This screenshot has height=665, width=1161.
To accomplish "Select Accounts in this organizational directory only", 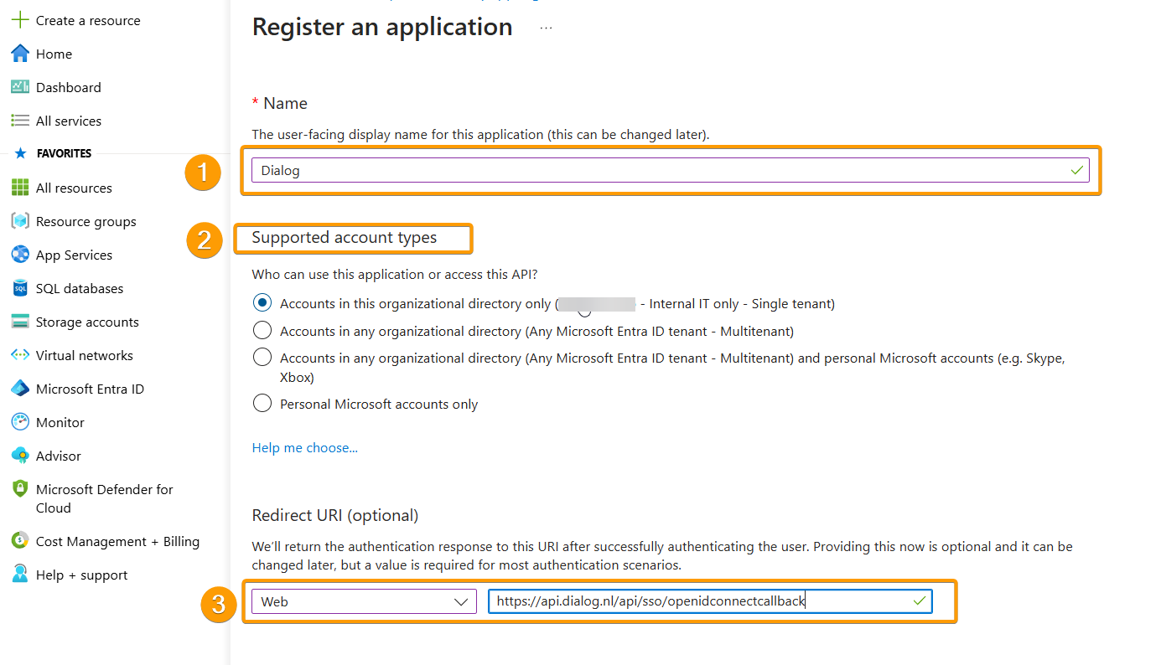I will point(262,303).
